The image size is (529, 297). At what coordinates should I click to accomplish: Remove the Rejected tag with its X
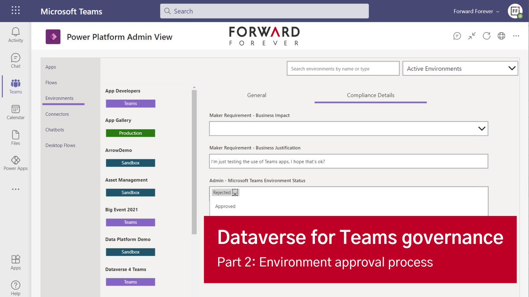235,192
